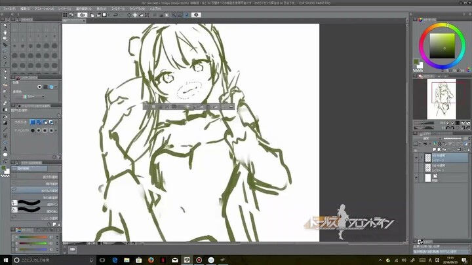Click inside the color wheel square
Screen dimensions: 472x265
pyautogui.click(x=442, y=46)
